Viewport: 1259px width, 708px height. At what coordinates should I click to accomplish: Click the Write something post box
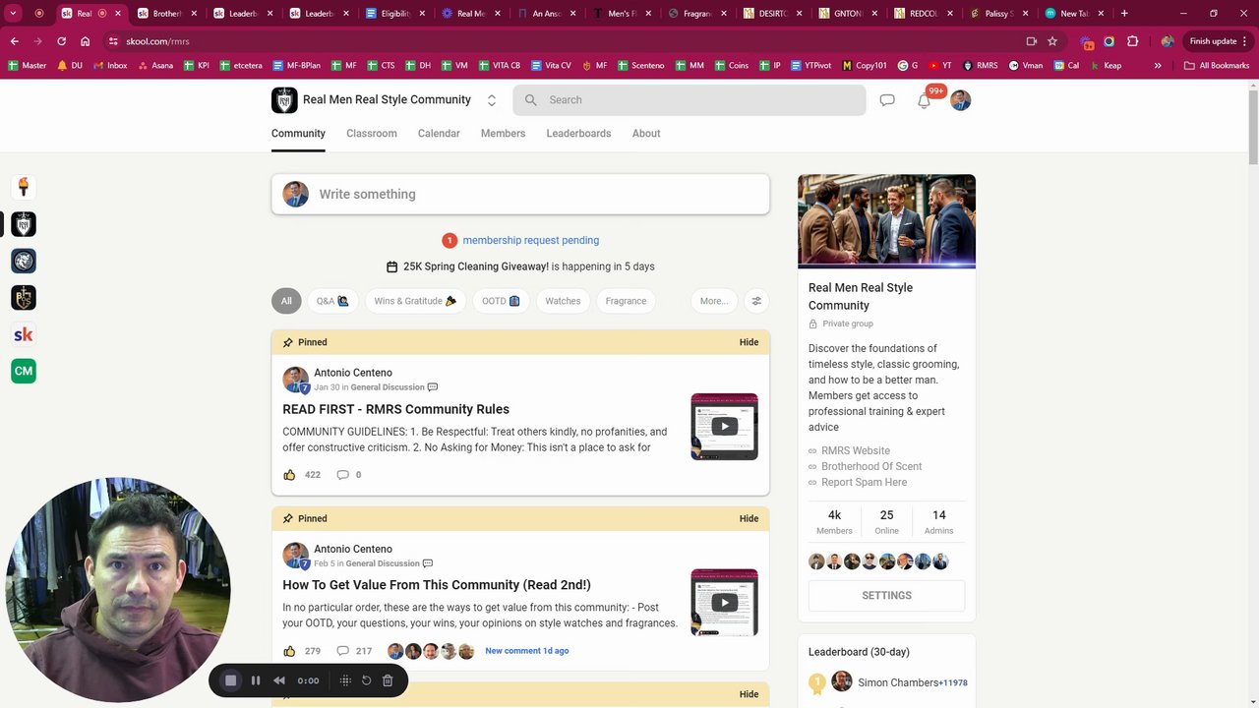tap(520, 195)
